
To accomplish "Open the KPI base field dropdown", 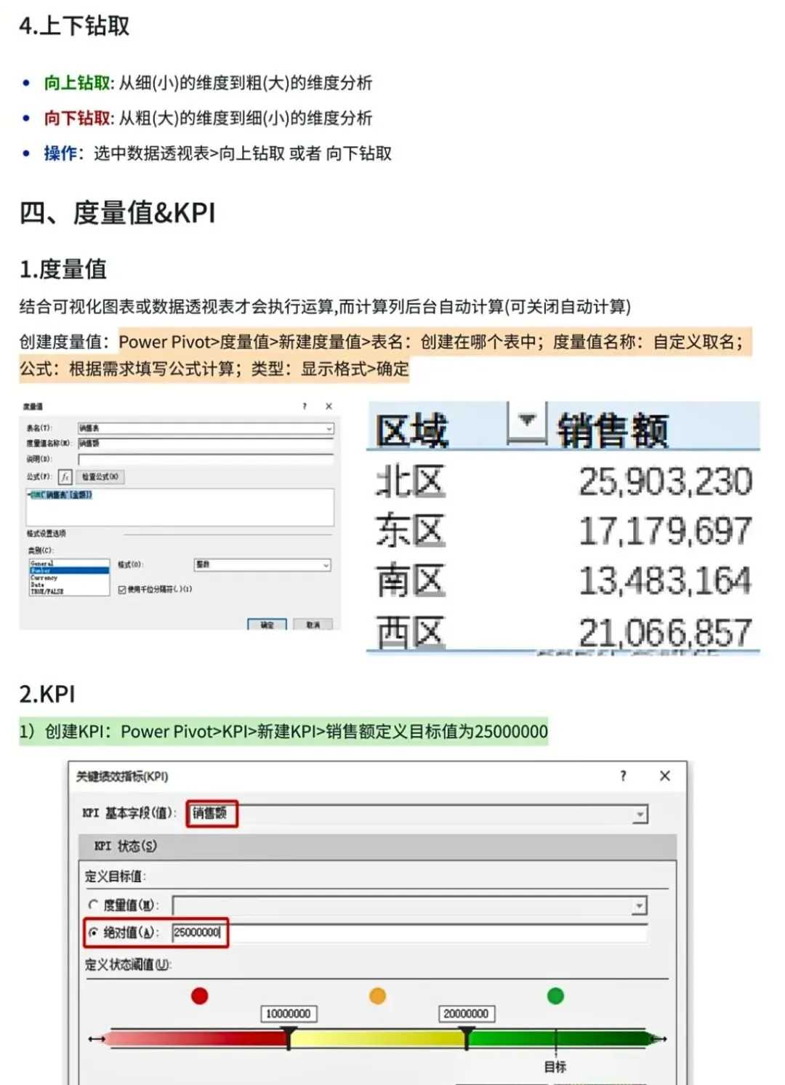I will 640,814.
